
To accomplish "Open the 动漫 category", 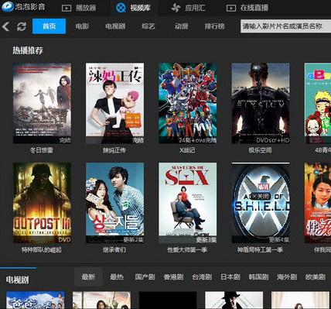I will [182, 26].
